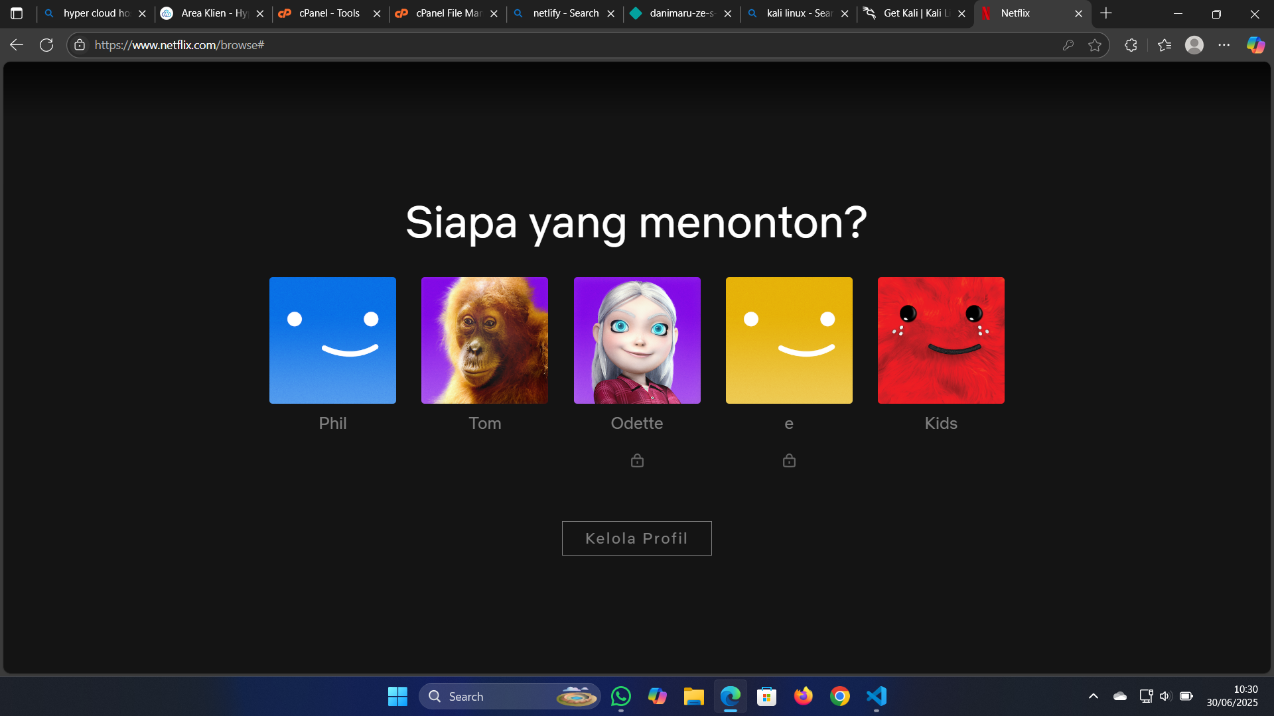Viewport: 1274px width, 716px height.
Task: Click the Kelola Profil button
Action: click(636, 538)
